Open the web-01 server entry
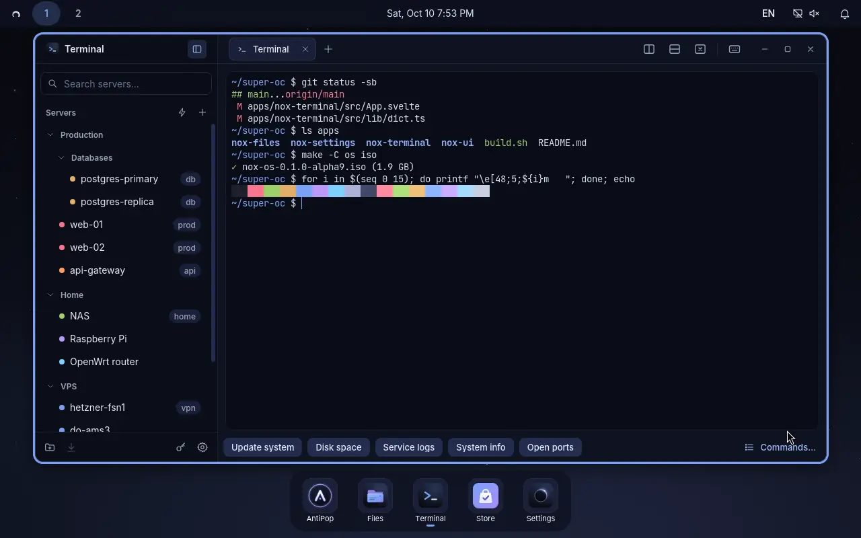Screen dimensions: 861x538 [126, 225]
